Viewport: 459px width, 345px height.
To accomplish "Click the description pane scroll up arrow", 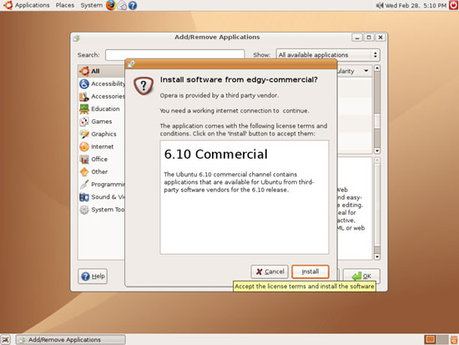I will pyautogui.click(x=377, y=160).
